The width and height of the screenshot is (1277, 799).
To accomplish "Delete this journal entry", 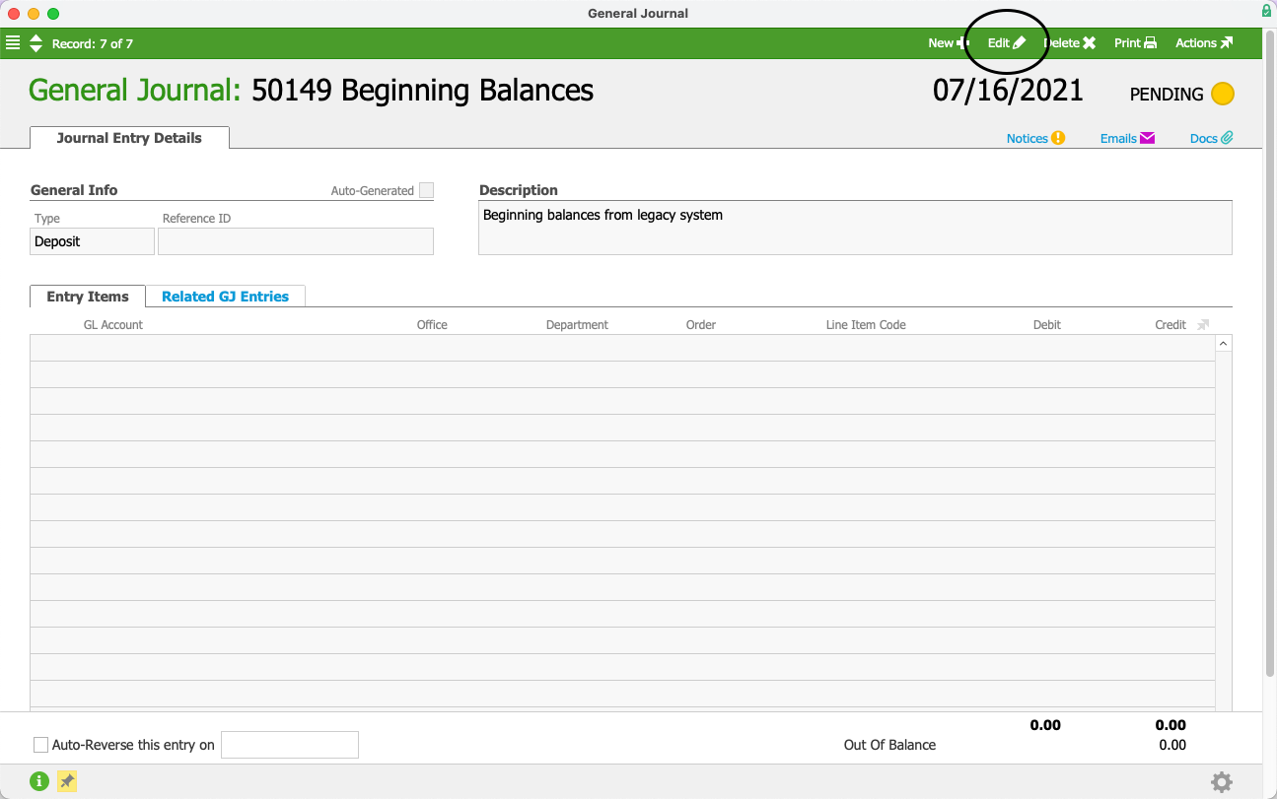I will coord(1070,43).
